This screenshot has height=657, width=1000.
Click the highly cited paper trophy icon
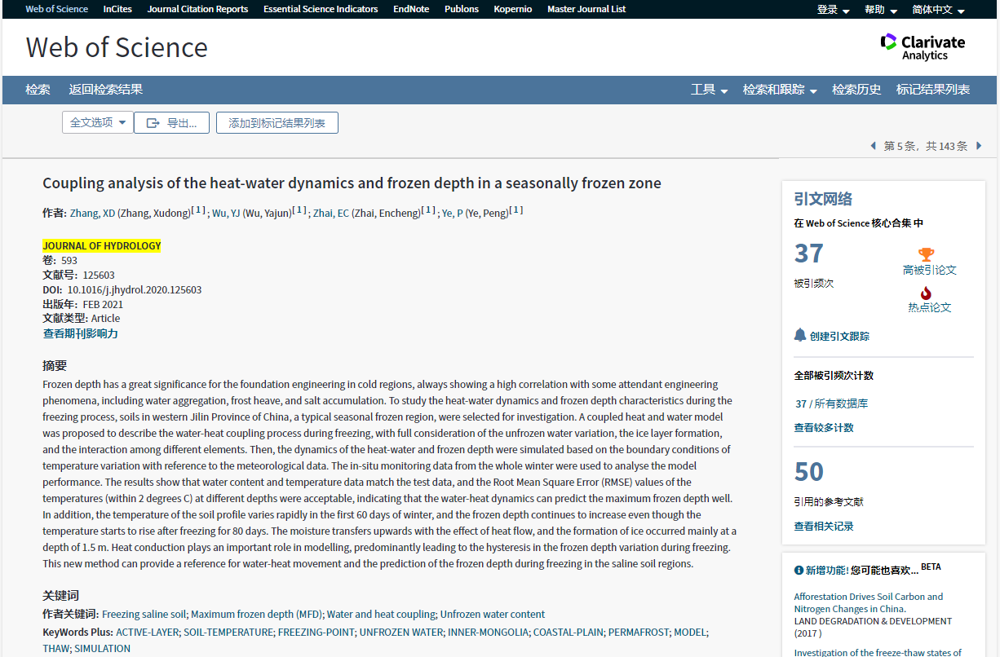click(926, 254)
